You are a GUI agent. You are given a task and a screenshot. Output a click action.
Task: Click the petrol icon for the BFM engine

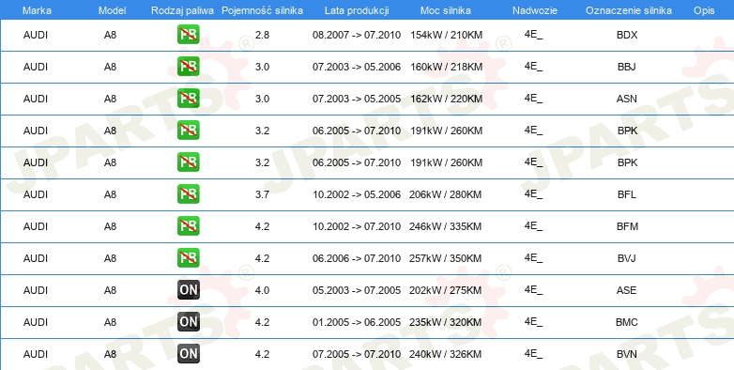click(188, 225)
